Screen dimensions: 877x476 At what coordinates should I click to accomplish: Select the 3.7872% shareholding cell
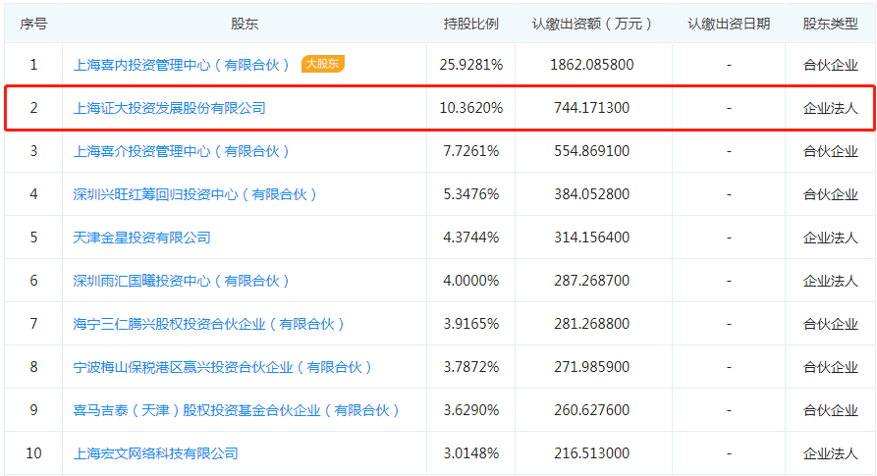coord(471,367)
